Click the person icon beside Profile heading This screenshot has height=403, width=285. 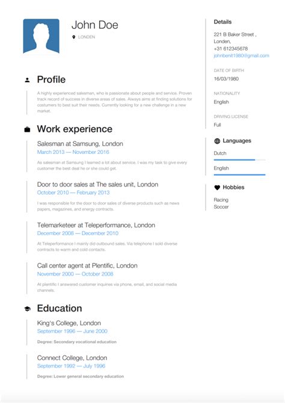pos(27,80)
